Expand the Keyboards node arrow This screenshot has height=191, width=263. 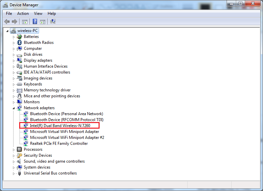[x=14, y=84]
